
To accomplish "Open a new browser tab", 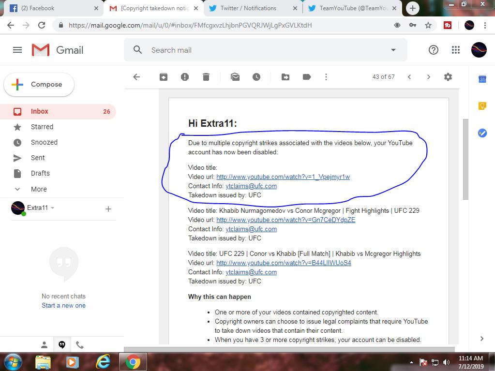I will point(413,8).
